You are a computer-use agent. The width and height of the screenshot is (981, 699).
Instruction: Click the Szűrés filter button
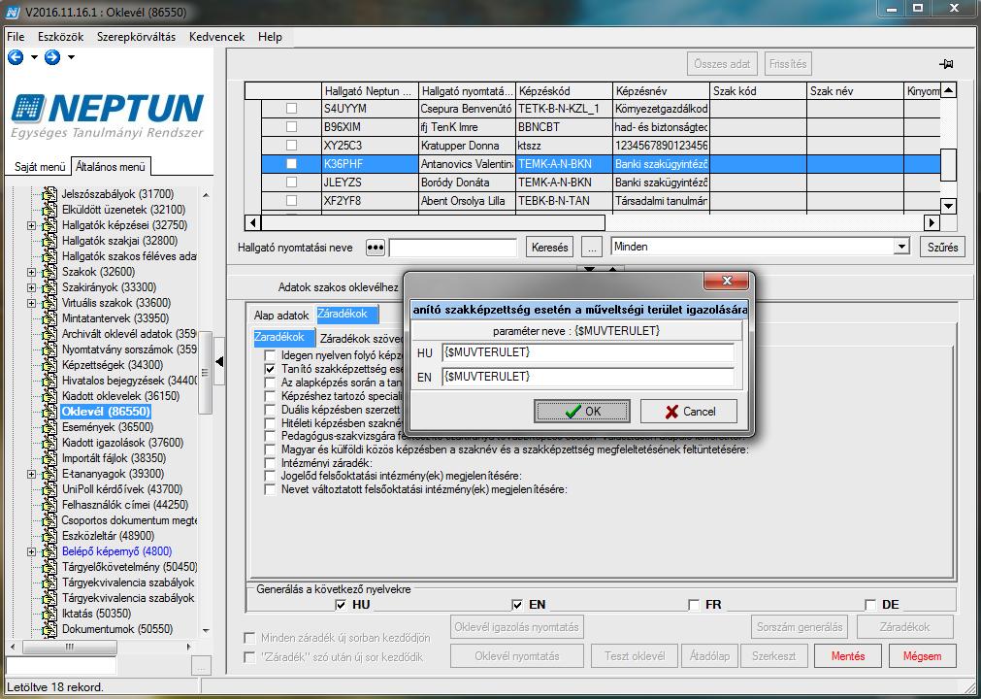click(x=943, y=248)
